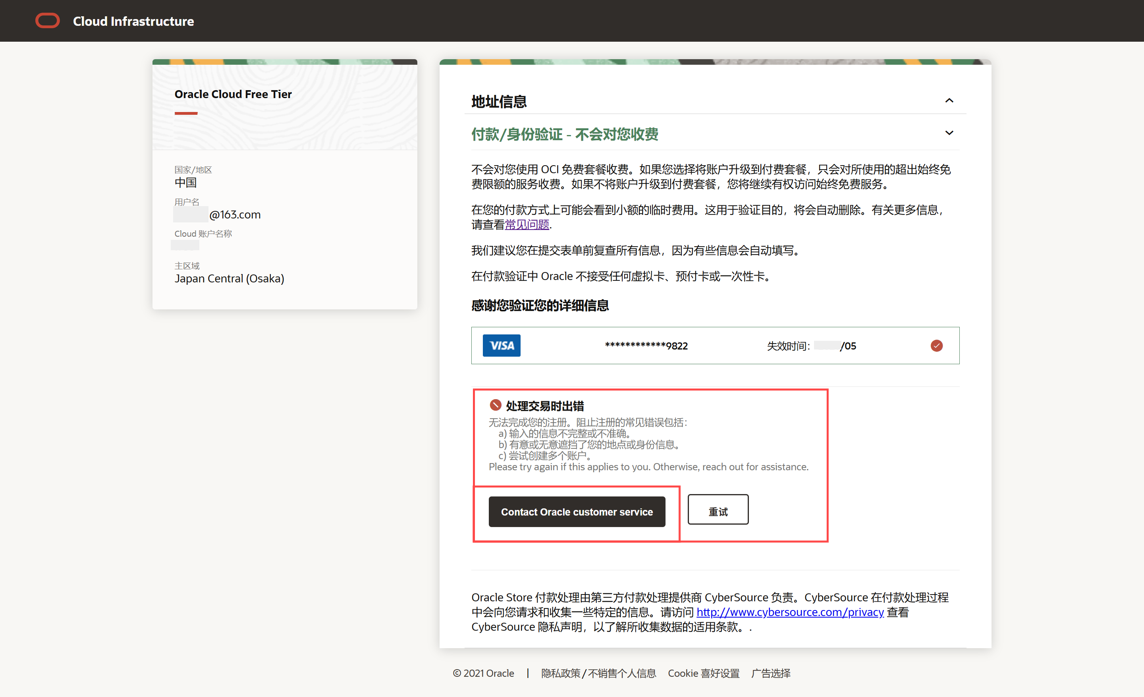The width and height of the screenshot is (1144, 697).
Task: Click the 重试 retry button
Action: tap(718, 510)
